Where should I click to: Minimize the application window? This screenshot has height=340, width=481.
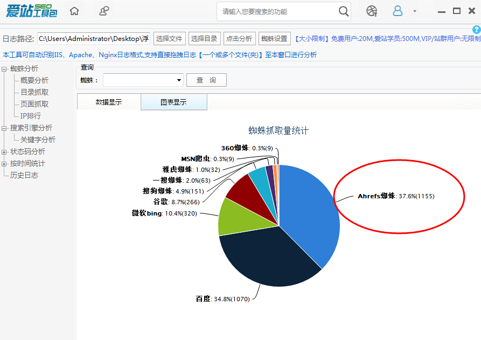(x=442, y=12)
